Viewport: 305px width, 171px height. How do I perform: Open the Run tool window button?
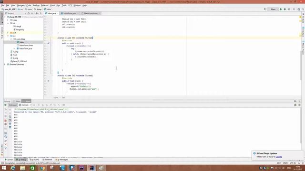click(9, 160)
